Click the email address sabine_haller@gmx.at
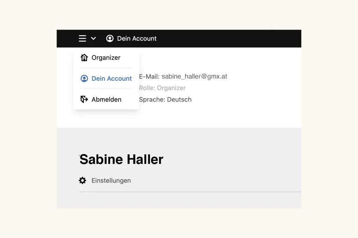The height and width of the screenshot is (238, 358). pos(194,76)
